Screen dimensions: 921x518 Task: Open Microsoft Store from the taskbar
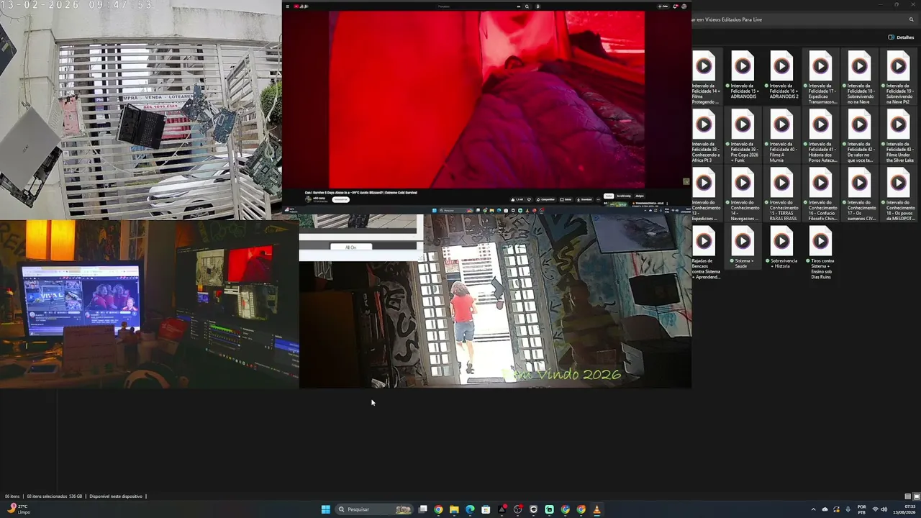coord(486,509)
